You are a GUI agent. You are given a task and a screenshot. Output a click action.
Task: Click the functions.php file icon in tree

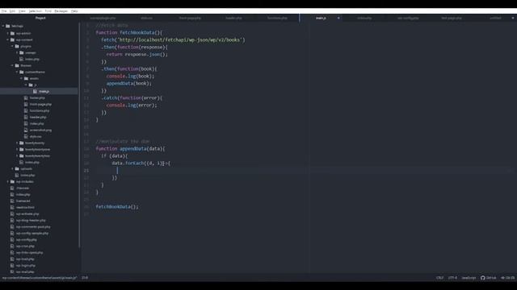26,111
